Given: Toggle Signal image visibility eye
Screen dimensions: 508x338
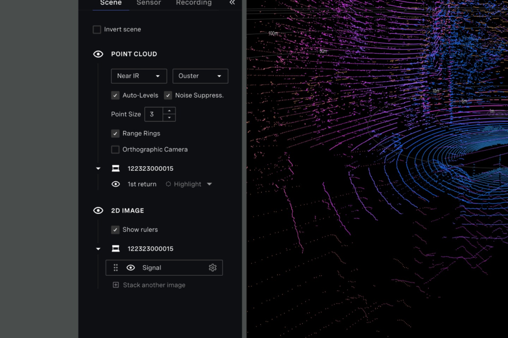Looking at the screenshot, I should pos(131,268).
